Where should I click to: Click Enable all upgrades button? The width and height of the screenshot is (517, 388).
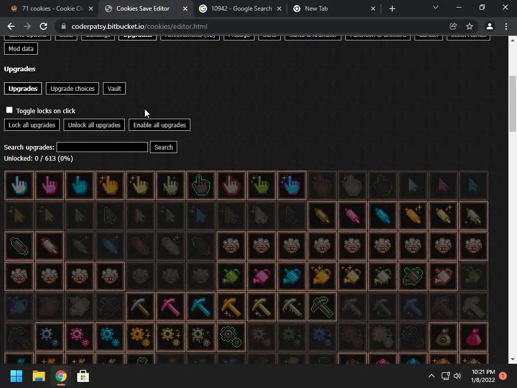click(160, 125)
